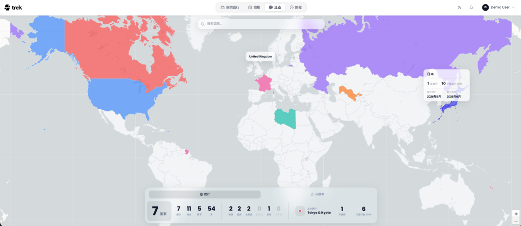Switch to the 统计 panel tab
The image size is (521, 226).
pos(205,194)
